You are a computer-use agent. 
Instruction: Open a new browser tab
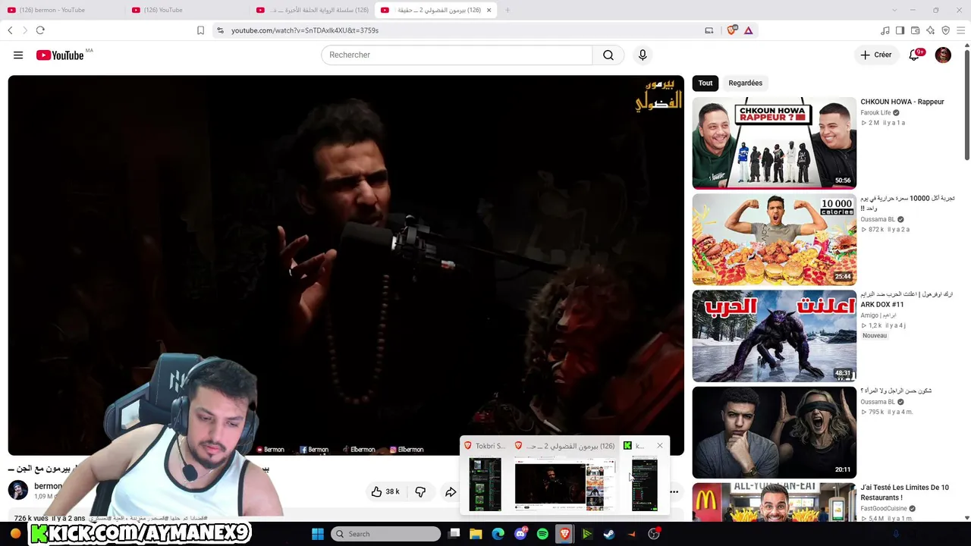click(507, 10)
